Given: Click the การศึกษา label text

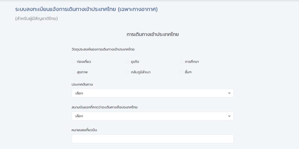Looking at the screenshot, I should [192, 61].
